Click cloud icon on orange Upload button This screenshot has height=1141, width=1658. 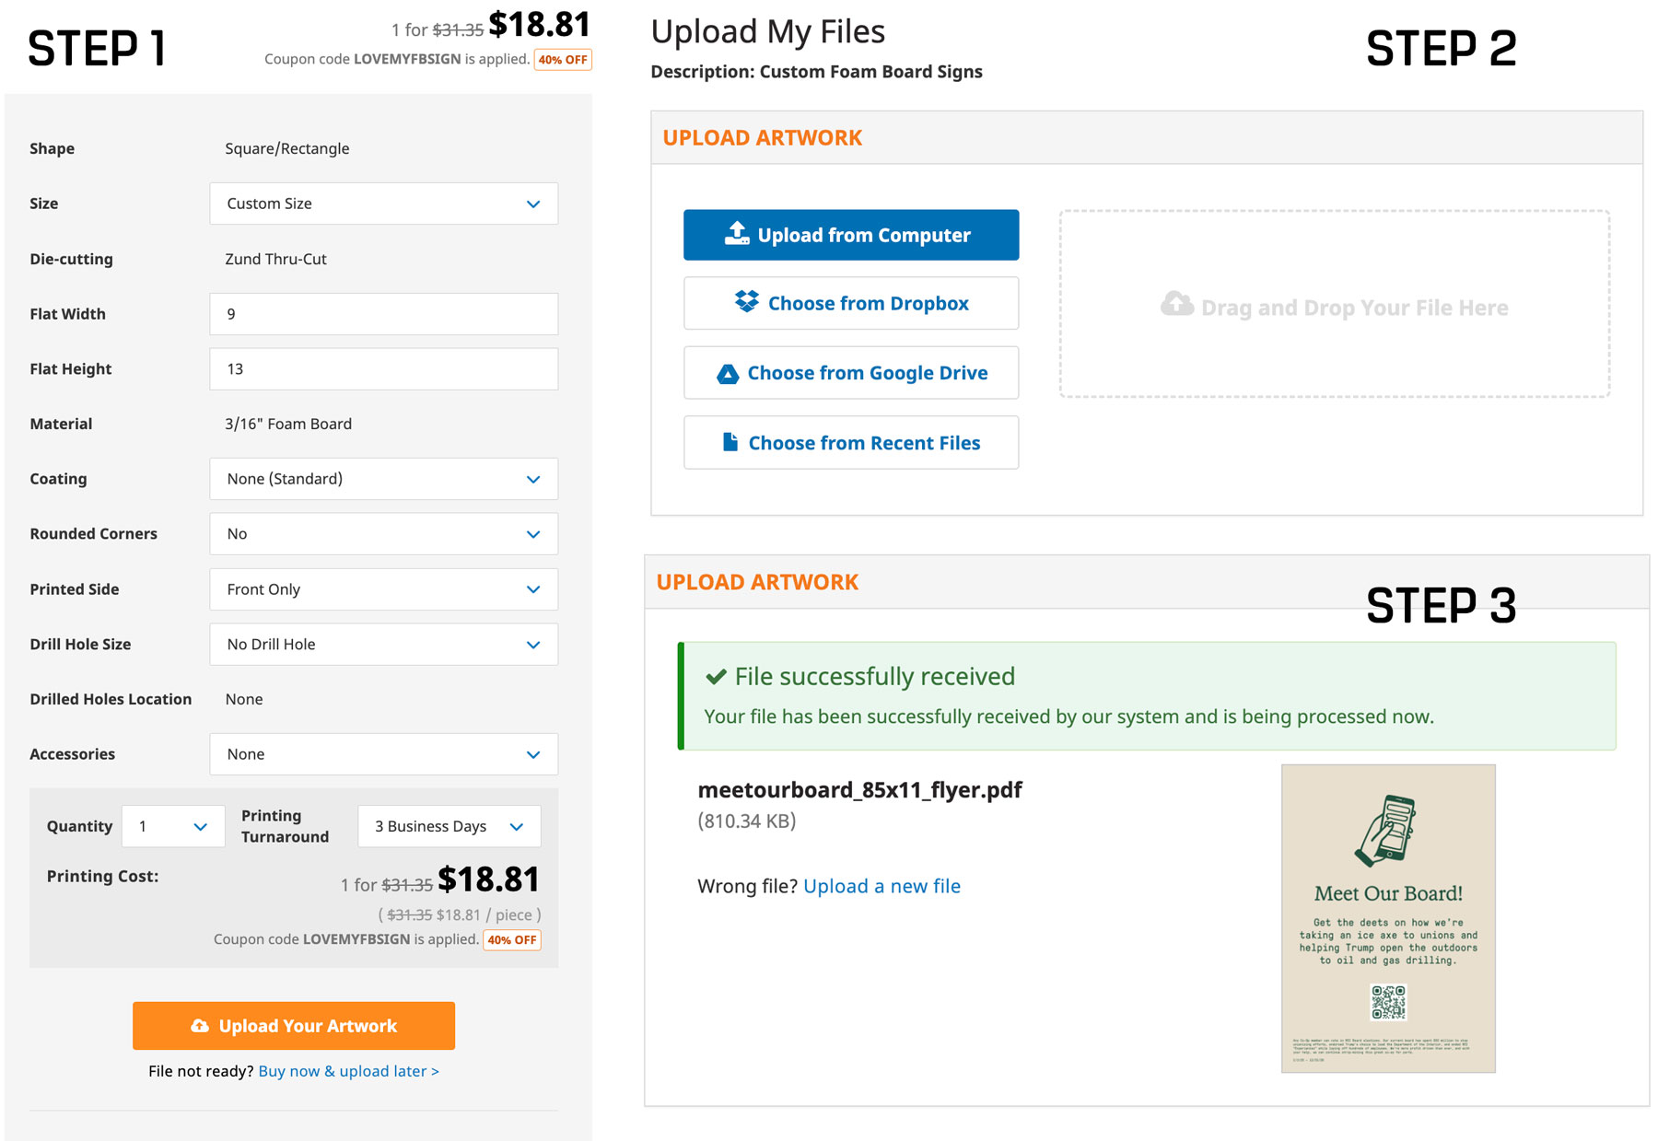(x=200, y=1026)
